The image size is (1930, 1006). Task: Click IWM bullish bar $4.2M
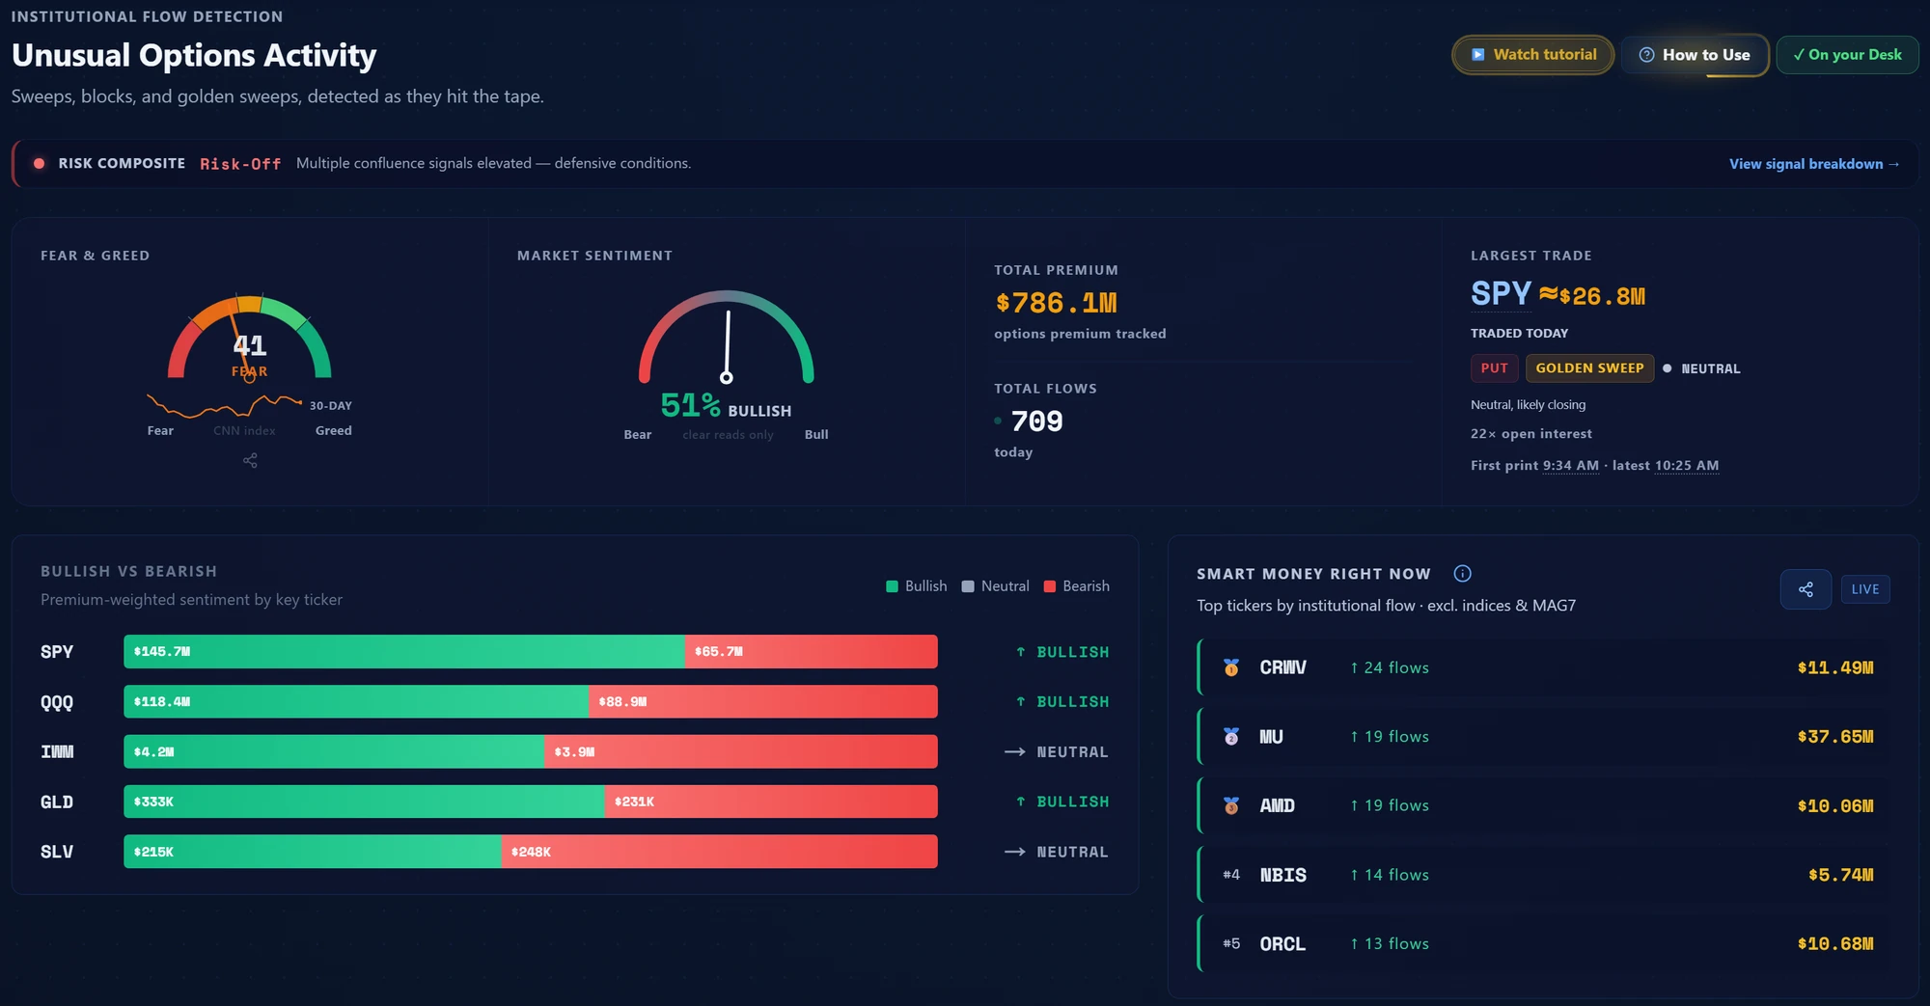[x=334, y=751]
